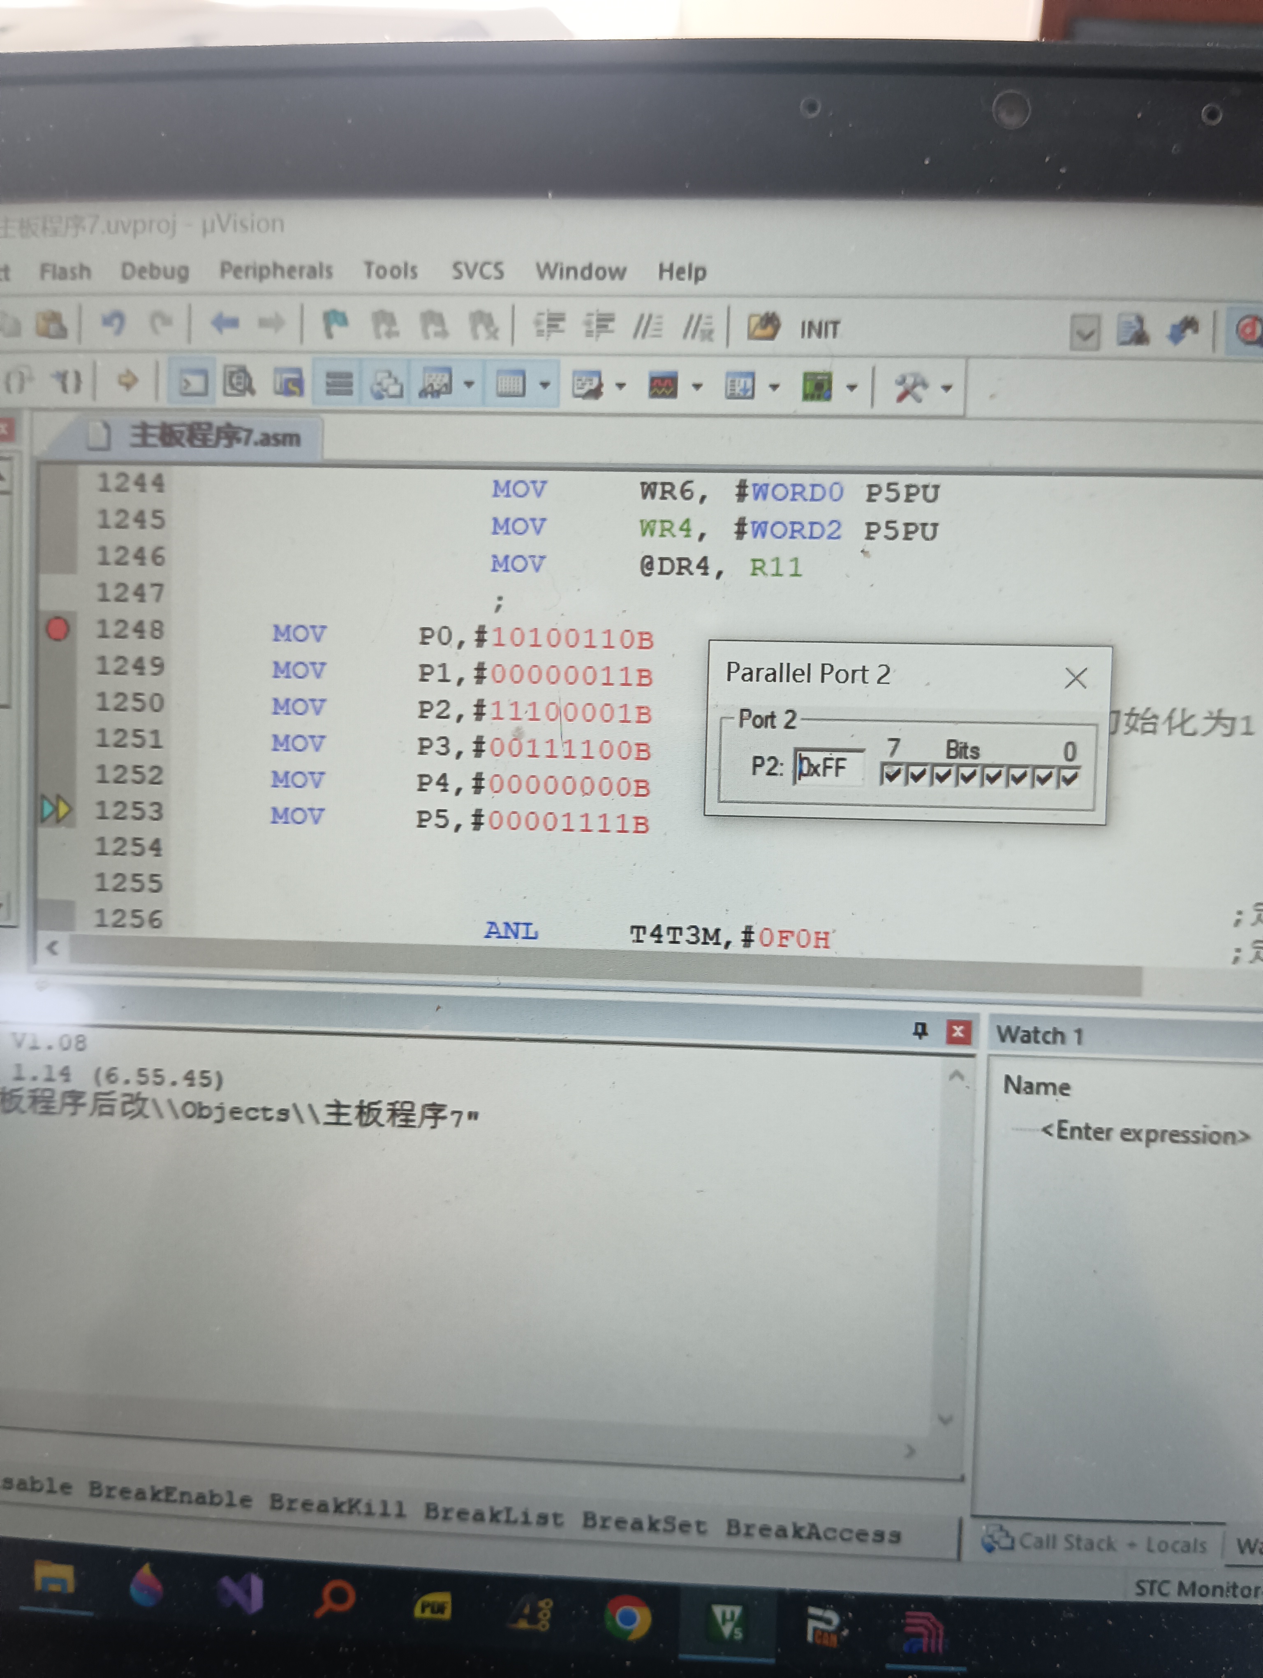This screenshot has width=1263, height=1678.
Task: Toggle Port 2 bit 2 checkbox
Action: tap(1019, 777)
